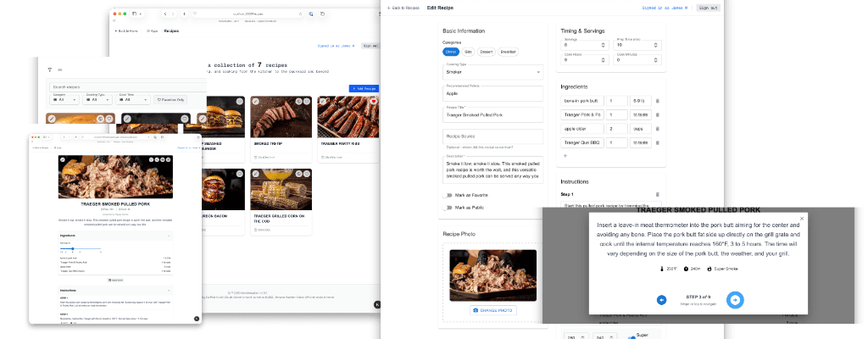The width and height of the screenshot is (868, 339).
Task: Open the Cooking Type filter dropdown
Action: point(97,99)
